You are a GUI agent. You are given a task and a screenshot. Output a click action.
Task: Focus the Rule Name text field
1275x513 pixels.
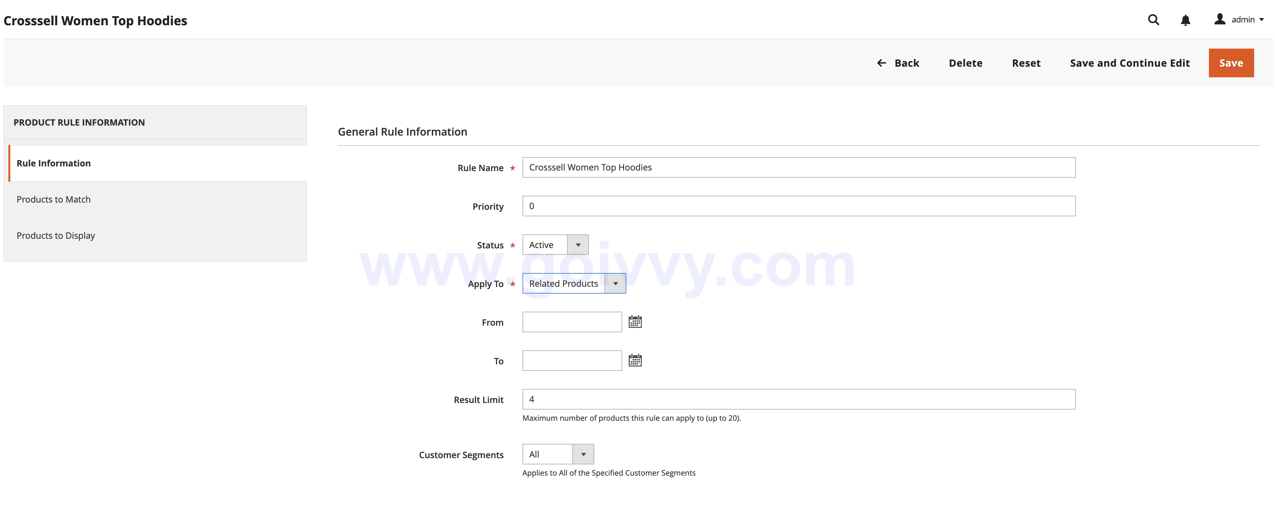pos(798,167)
